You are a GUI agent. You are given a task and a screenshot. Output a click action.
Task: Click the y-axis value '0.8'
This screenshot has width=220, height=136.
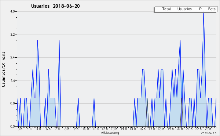tap(12, 104)
